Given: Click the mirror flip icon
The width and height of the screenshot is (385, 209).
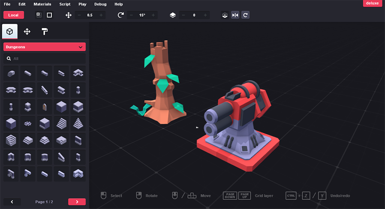Looking at the screenshot, I should click(235, 15).
